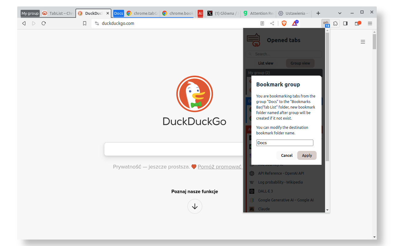Switch to the chrome.book tab
394x246 pixels.
coord(178,13)
